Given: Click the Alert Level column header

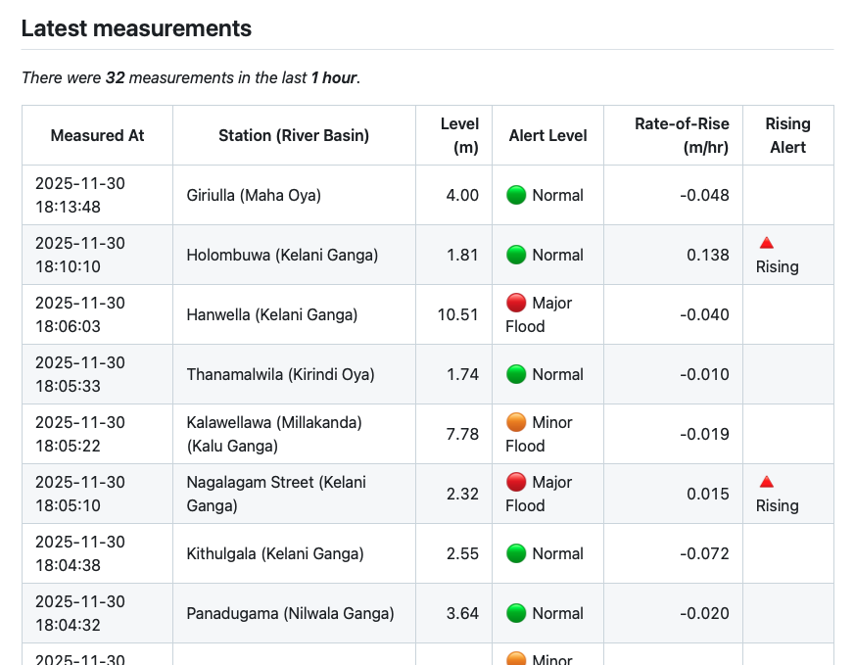Looking at the screenshot, I should (548, 135).
